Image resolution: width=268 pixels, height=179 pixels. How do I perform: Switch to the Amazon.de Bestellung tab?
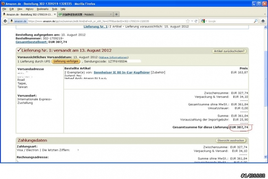tap(29, 15)
